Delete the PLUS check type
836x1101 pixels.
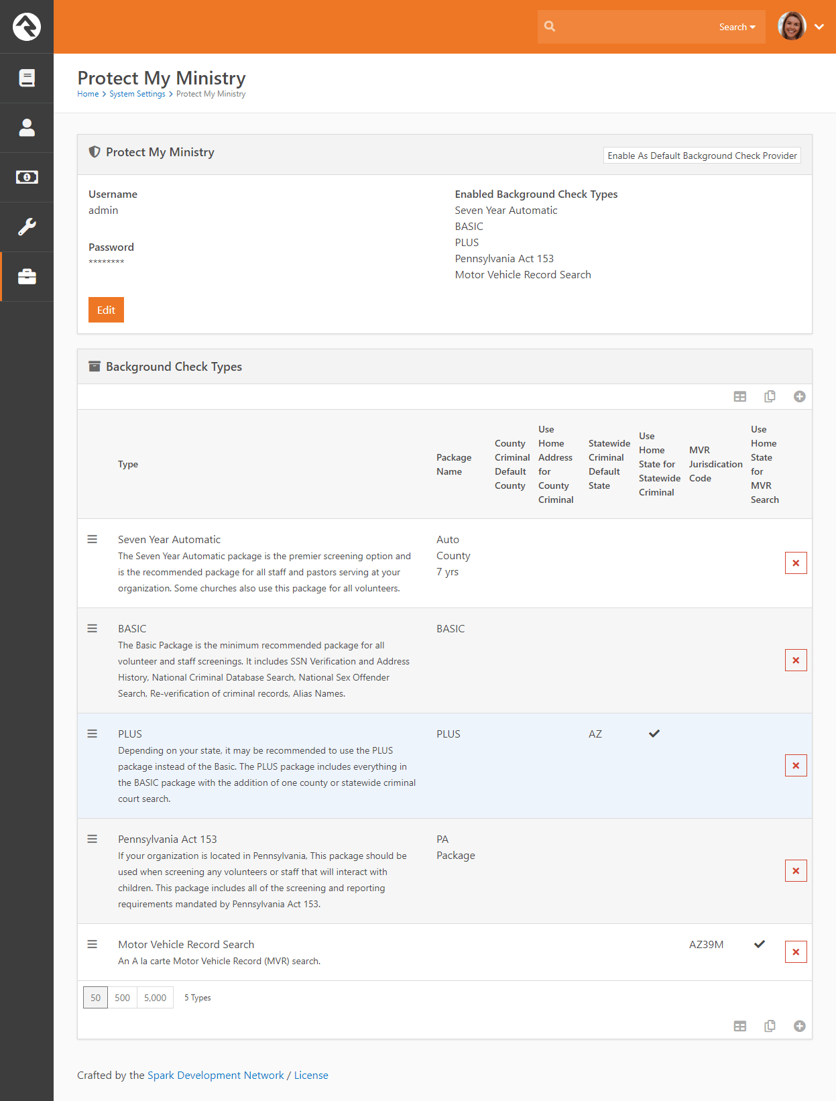coord(796,766)
